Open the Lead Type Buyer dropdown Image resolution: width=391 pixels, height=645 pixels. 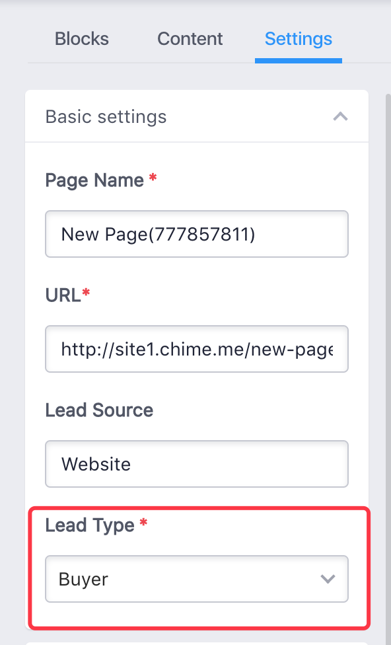197,579
